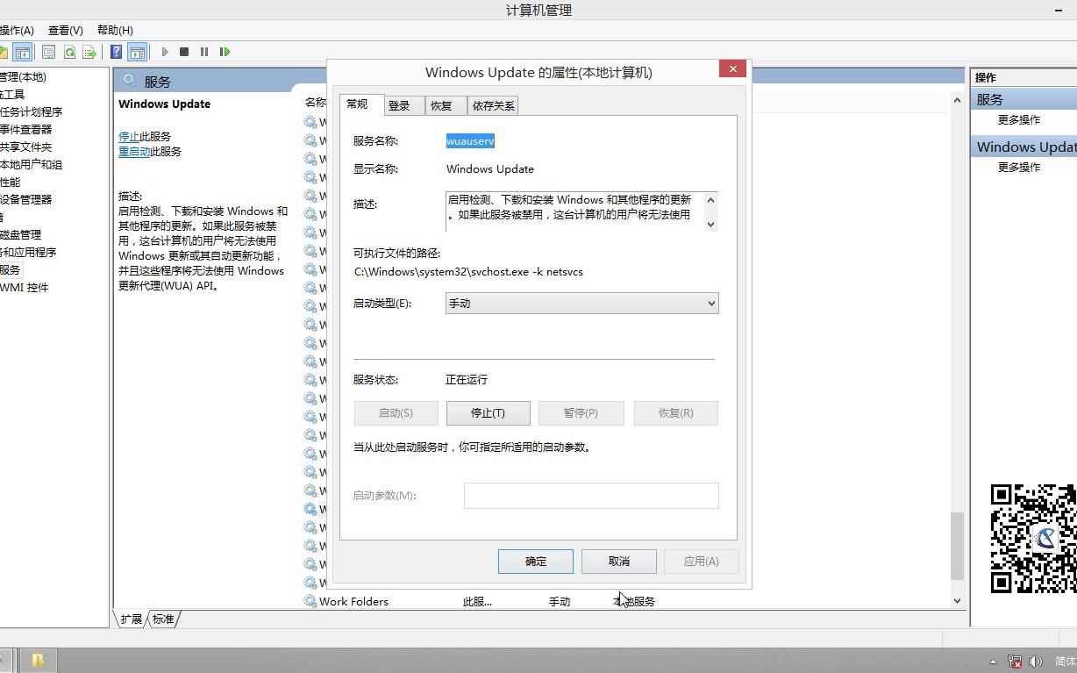
Task: Open the 查看(V) menu
Action: click(65, 29)
